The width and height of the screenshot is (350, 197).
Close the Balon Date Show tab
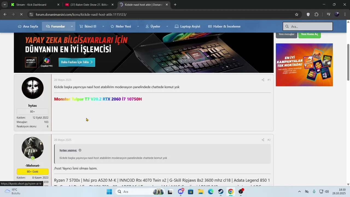(112, 5)
